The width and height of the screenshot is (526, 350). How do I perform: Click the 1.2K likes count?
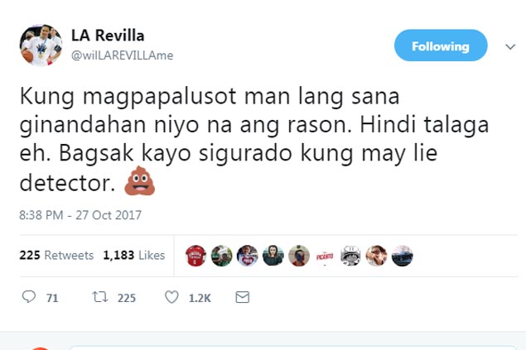(200, 298)
